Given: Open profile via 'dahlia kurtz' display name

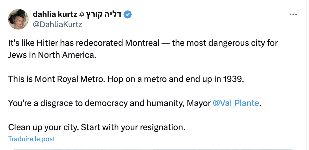Looking at the screenshot, I should (55, 14).
